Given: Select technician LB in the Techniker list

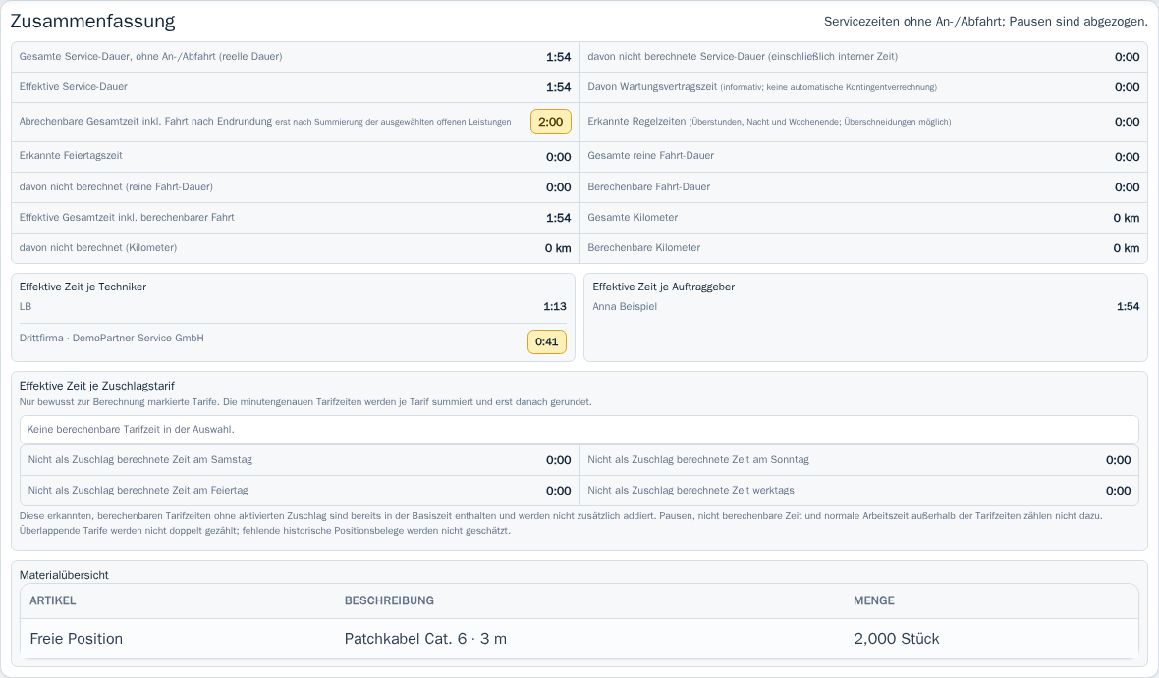Looking at the screenshot, I should pos(26,306).
